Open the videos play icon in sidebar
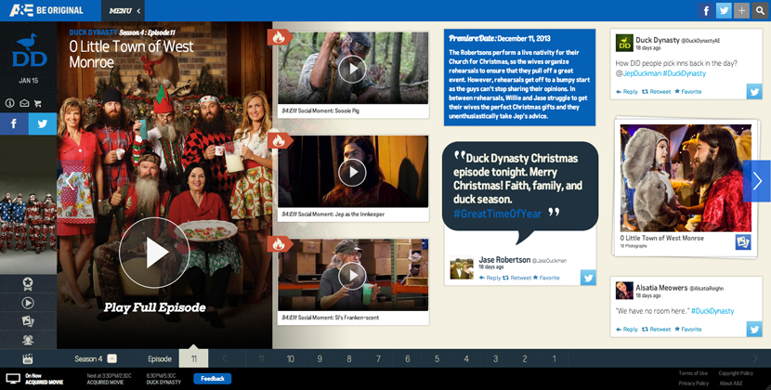This screenshot has width=771, height=390. pyautogui.click(x=28, y=303)
